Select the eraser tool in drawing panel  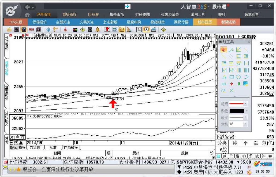pyautogui.click(x=223, y=91)
